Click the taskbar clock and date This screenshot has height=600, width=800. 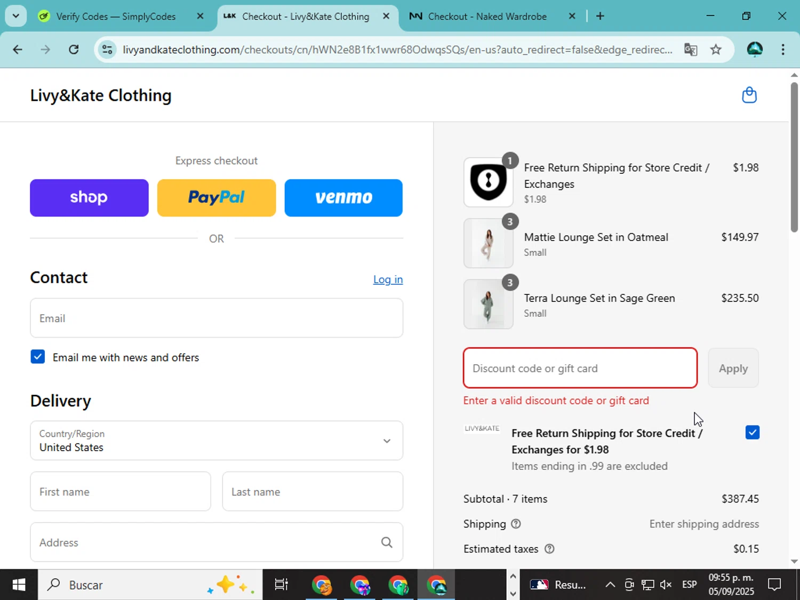pyautogui.click(x=731, y=585)
